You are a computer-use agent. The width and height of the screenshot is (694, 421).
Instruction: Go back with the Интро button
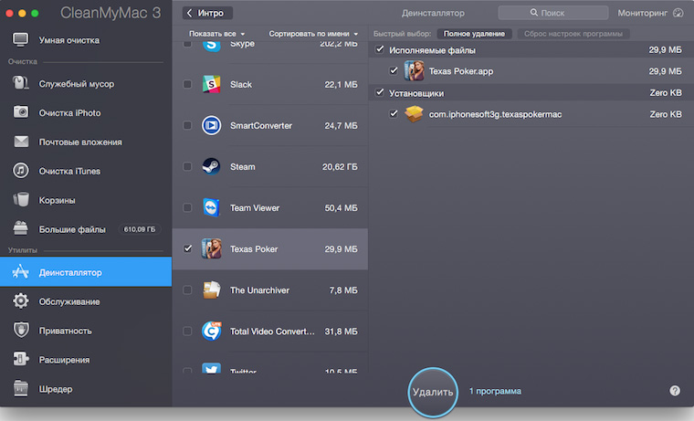[x=207, y=13]
